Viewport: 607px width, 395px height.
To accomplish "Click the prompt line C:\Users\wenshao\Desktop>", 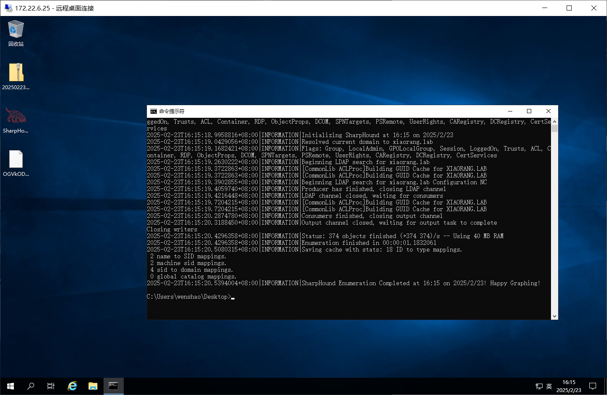I will pyautogui.click(x=189, y=297).
